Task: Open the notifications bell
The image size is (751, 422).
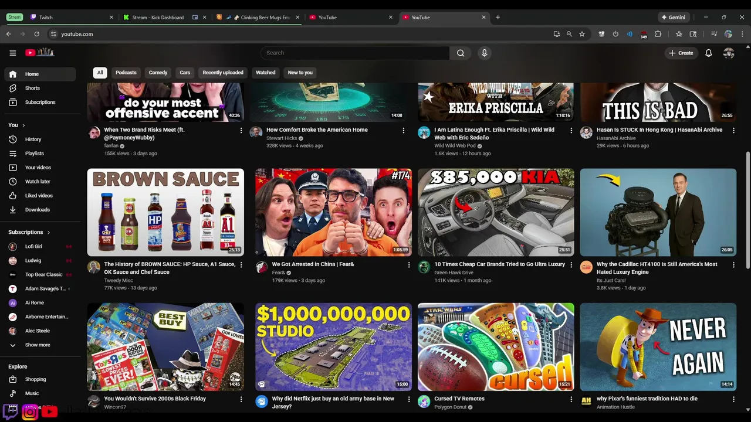Action: point(709,53)
